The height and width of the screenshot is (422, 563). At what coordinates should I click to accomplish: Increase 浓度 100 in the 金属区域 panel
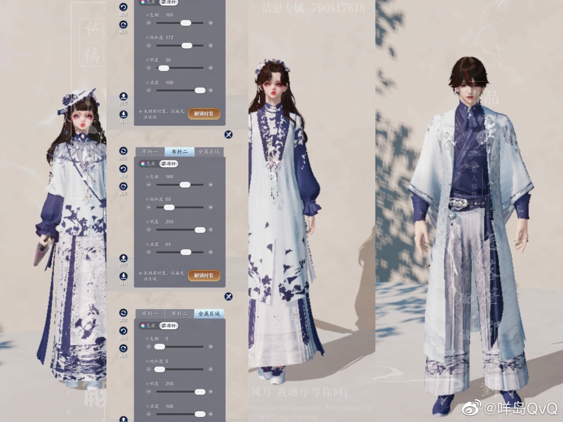coord(211,414)
